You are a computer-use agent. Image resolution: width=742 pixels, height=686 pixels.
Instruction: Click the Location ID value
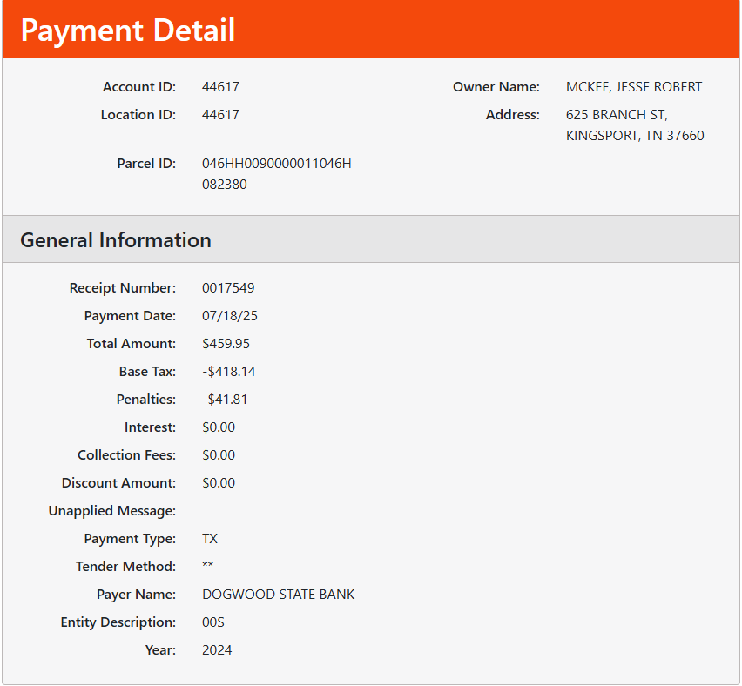click(220, 115)
